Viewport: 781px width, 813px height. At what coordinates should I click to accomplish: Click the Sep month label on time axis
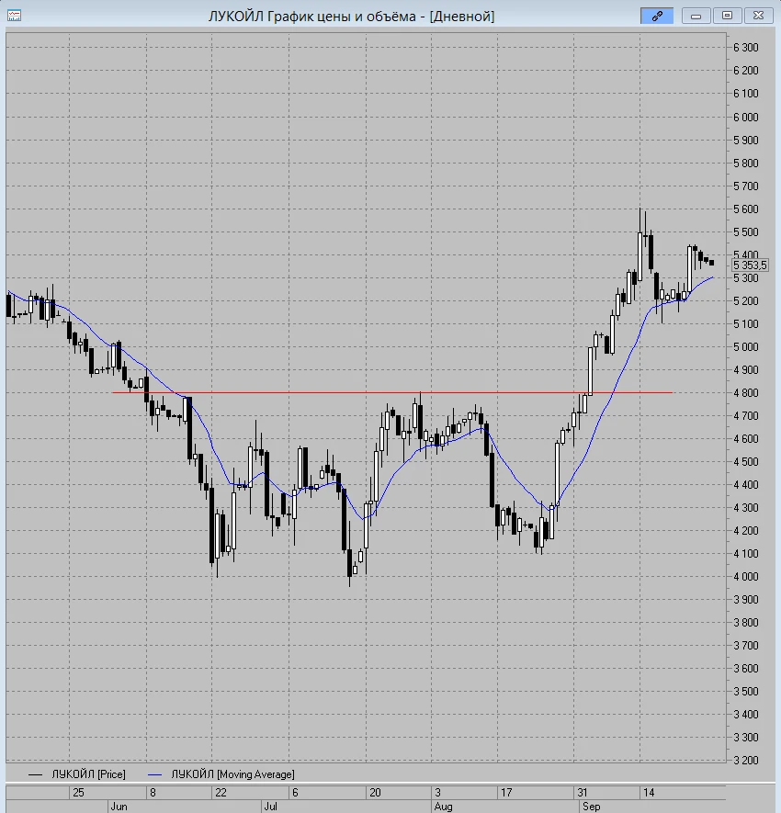(591, 807)
